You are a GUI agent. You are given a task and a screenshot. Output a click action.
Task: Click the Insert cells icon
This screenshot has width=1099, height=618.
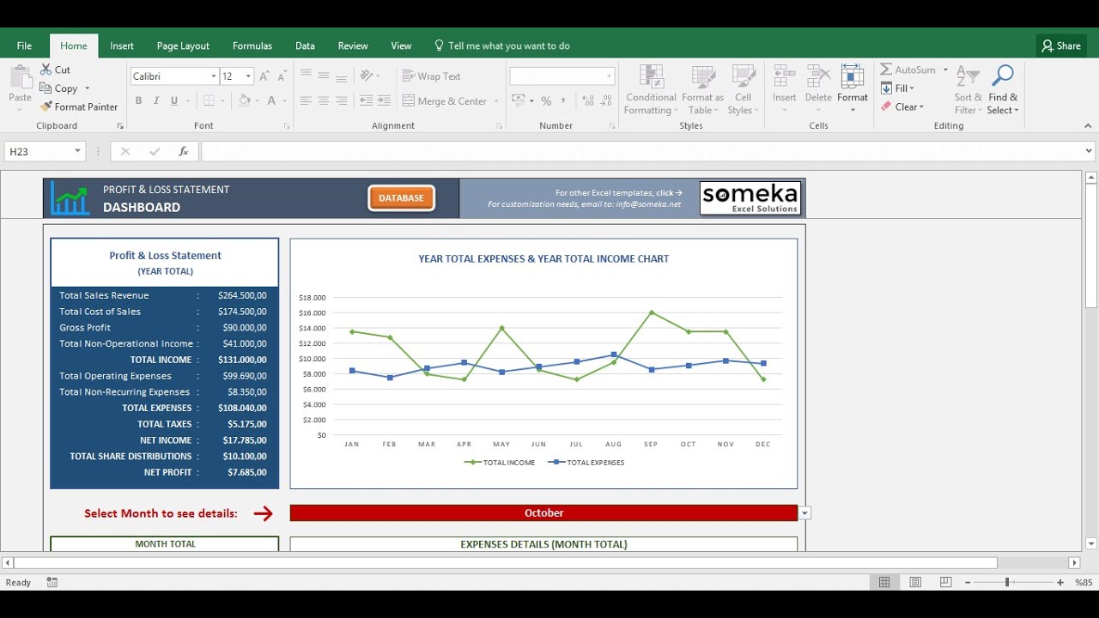click(x=784, y=76)
